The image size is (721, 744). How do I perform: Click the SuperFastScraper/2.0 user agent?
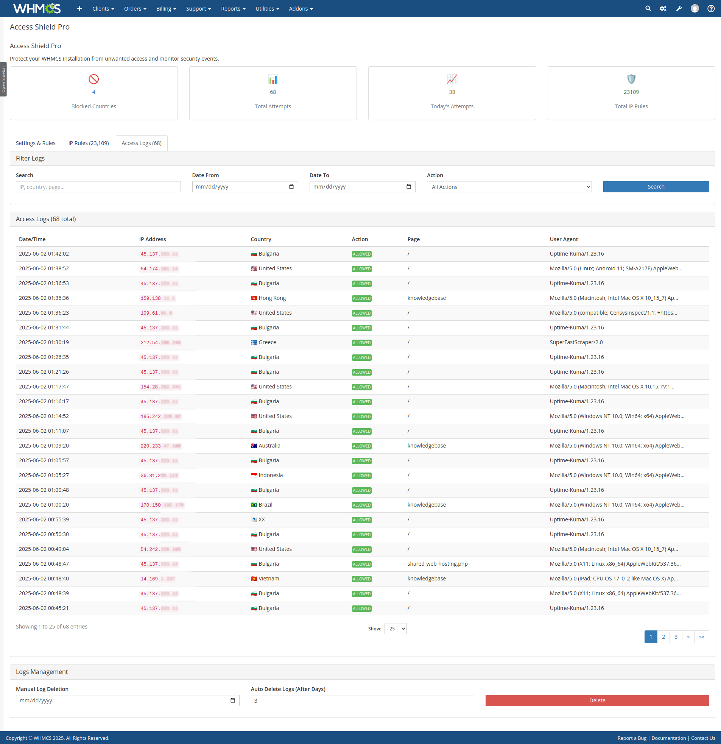(x=576, y=342)
